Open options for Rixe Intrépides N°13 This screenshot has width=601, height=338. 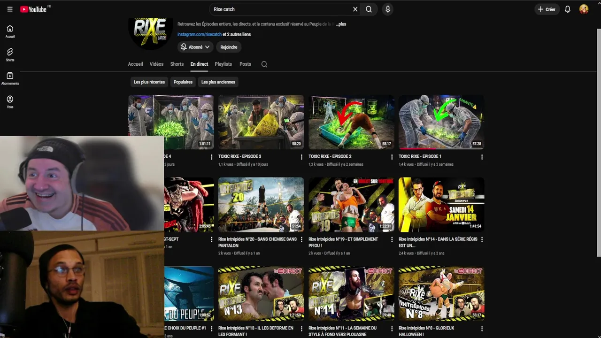click(x=301, y=329)
